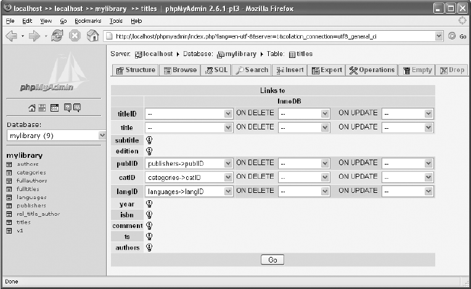Click the lightbulb hint icon for year
Viewport: 471px width, 289px height.
click(x=149, y=204)
